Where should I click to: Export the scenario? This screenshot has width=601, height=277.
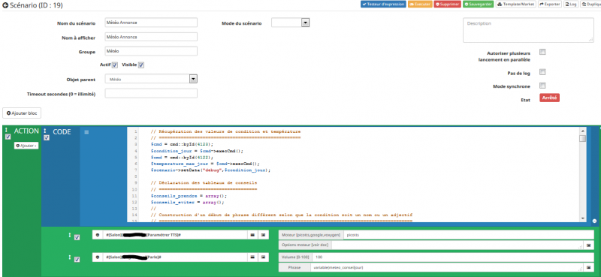coord(550,5)
